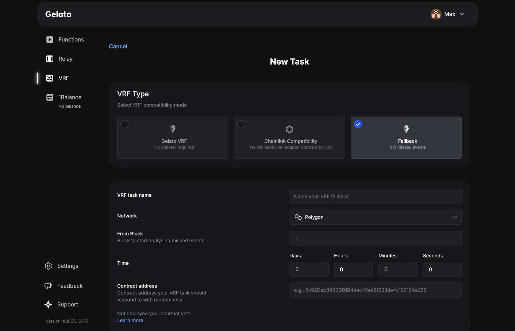Screen dimensions: 515x331
Task: Select the Gelato VRF radio button
Action: pos(124,124)
